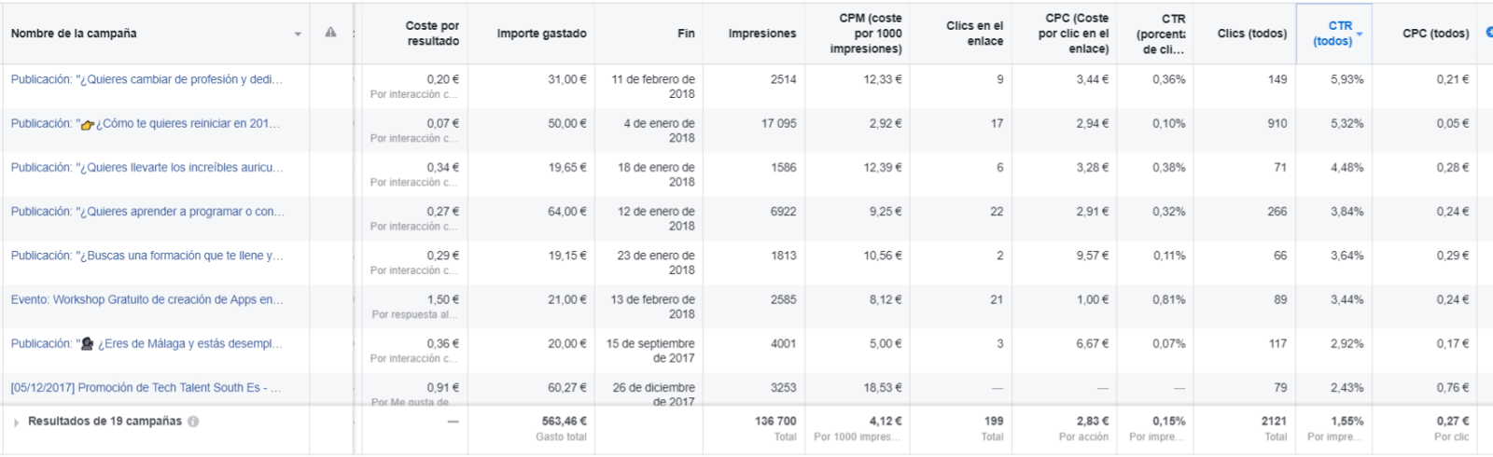Open campaign ¿Quieres cambiar de profesión y dedi…
Image resolution: width=1493 pixels, height=457 pixels.
coord(147,79)
